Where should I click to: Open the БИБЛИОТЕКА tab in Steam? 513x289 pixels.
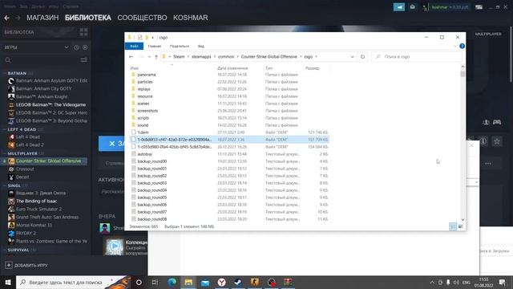(x=88, y=18)
